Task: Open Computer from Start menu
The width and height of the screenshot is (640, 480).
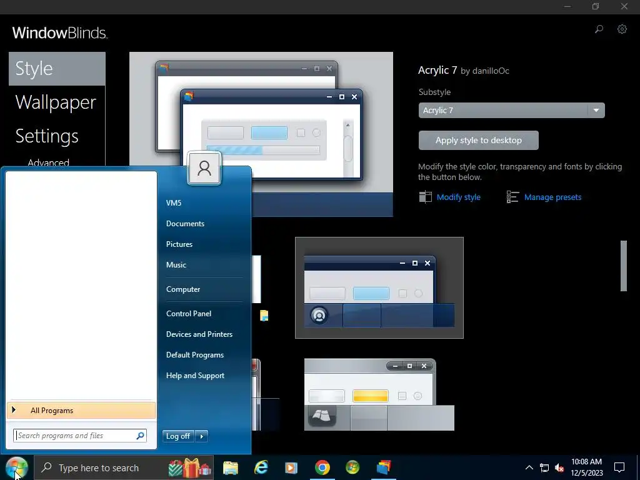Action: [x=183, y=289]
